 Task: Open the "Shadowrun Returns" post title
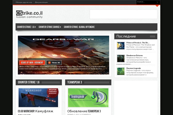[x=134, y=55]
